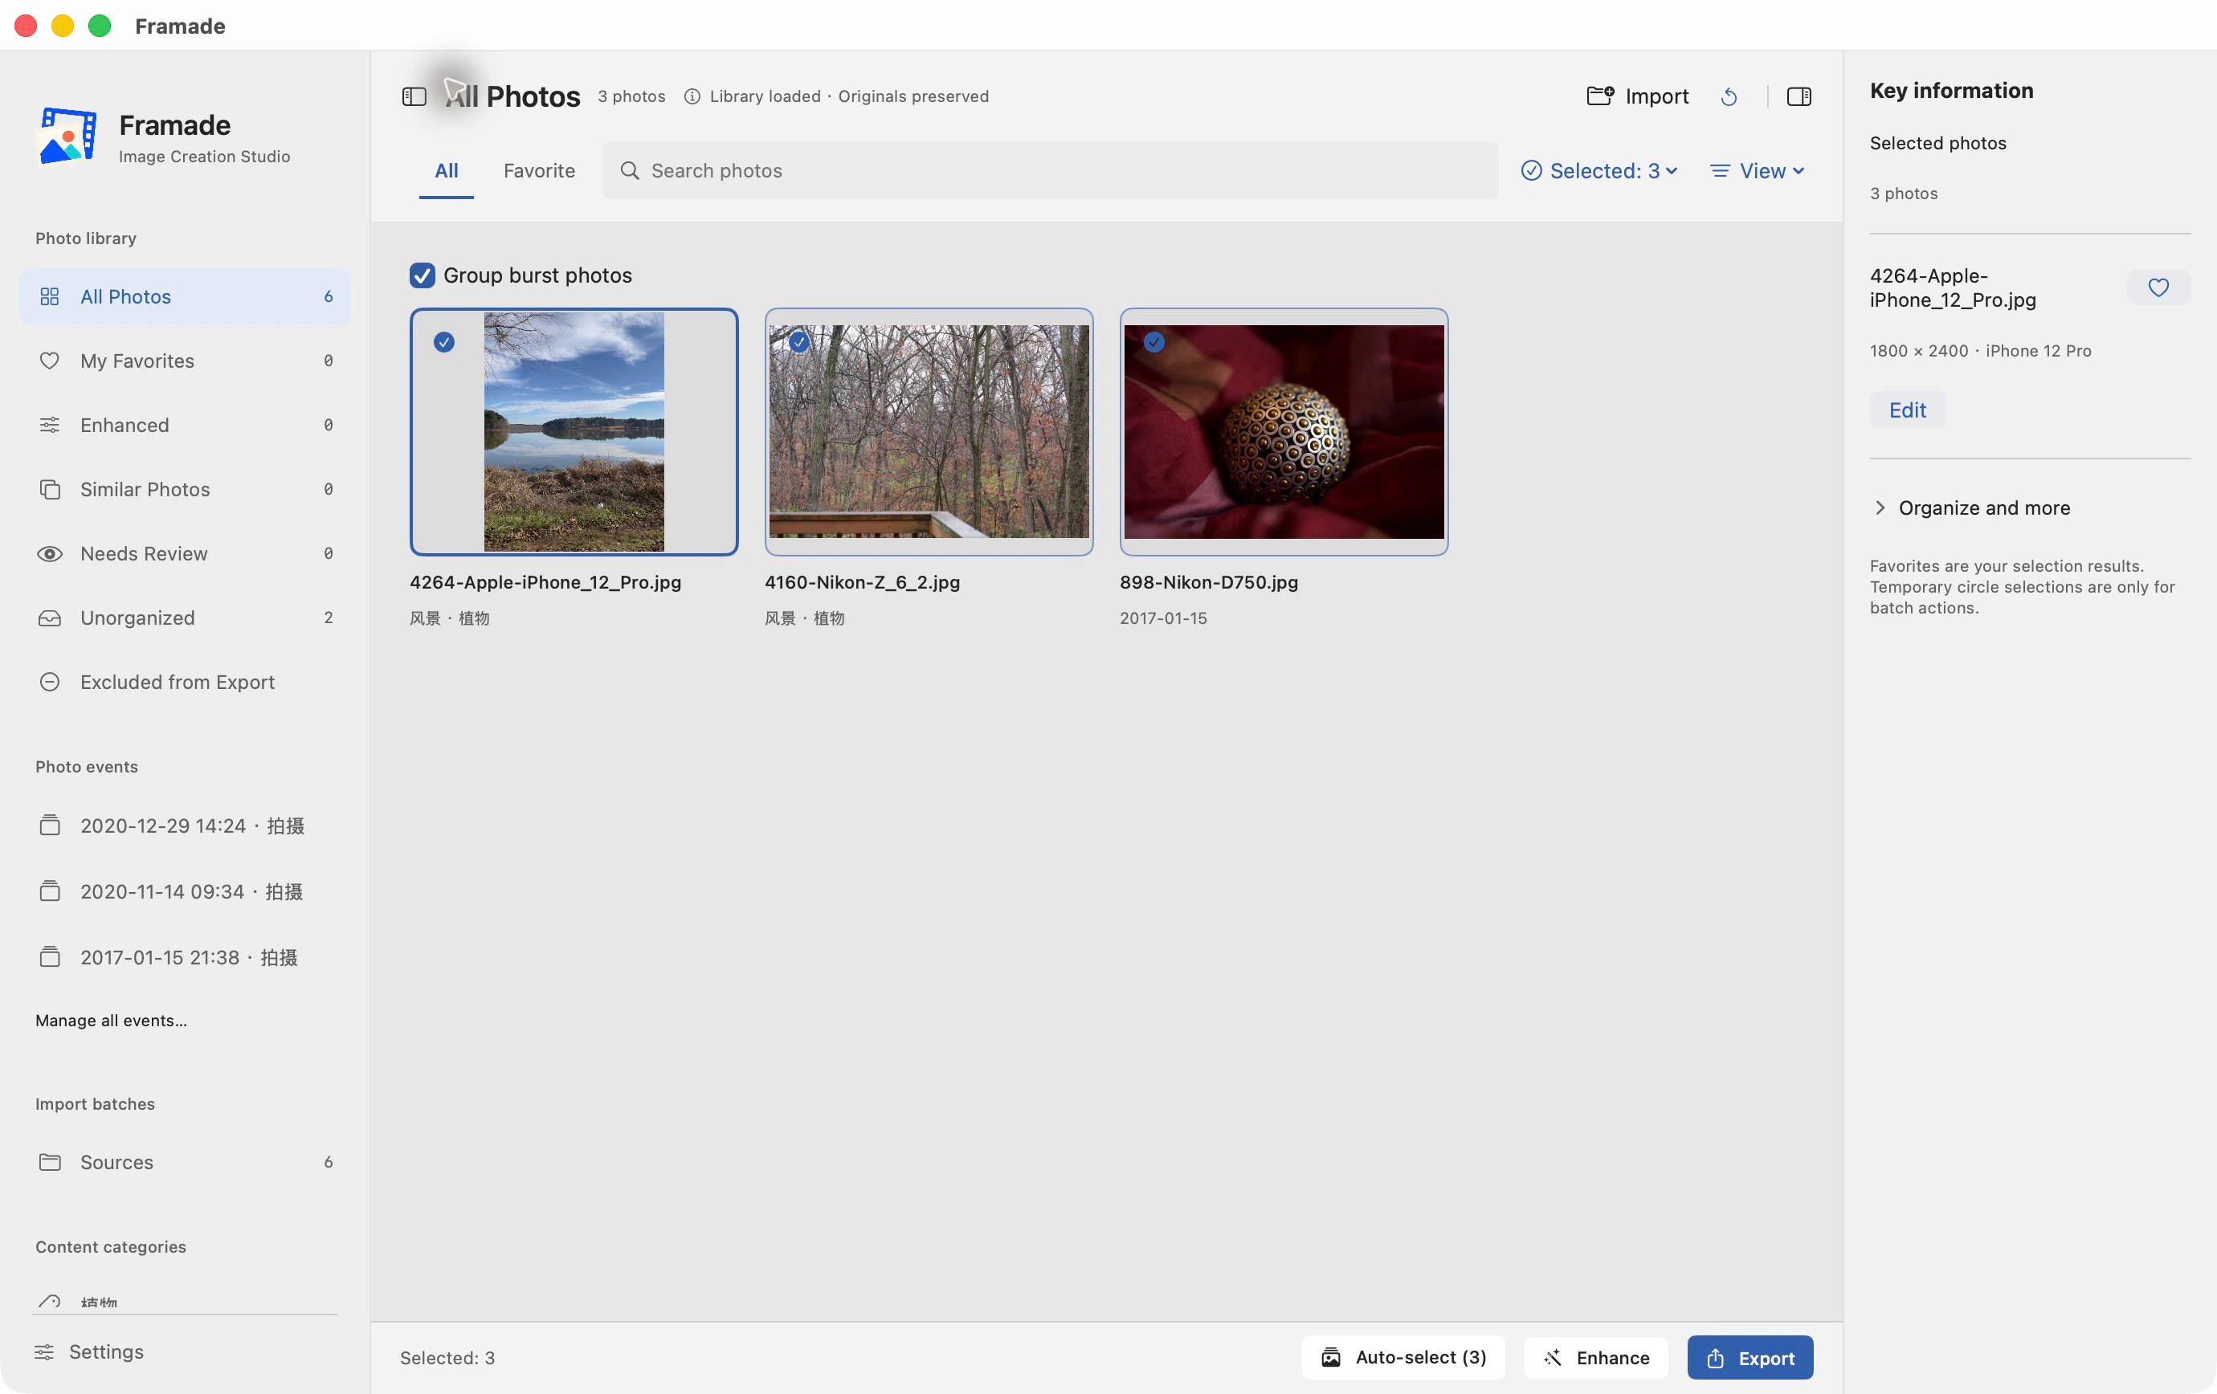
Task: Open the Enhanced photos list
Action: pos(184,425)
